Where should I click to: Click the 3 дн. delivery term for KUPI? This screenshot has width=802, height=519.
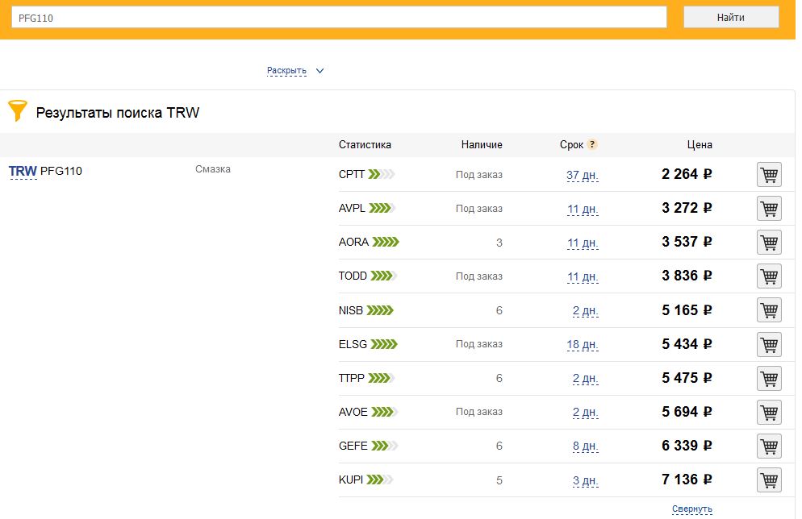tap(585, 480)
